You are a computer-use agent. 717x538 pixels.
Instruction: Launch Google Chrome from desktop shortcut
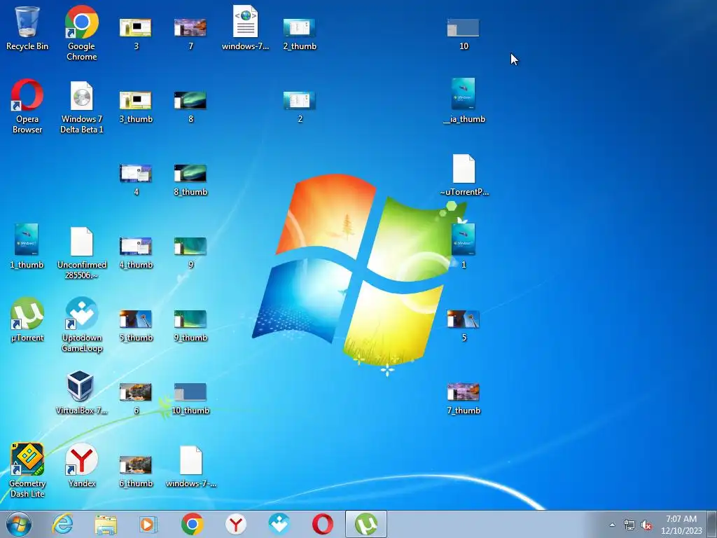pyautogui.click(x=81, y=33)
